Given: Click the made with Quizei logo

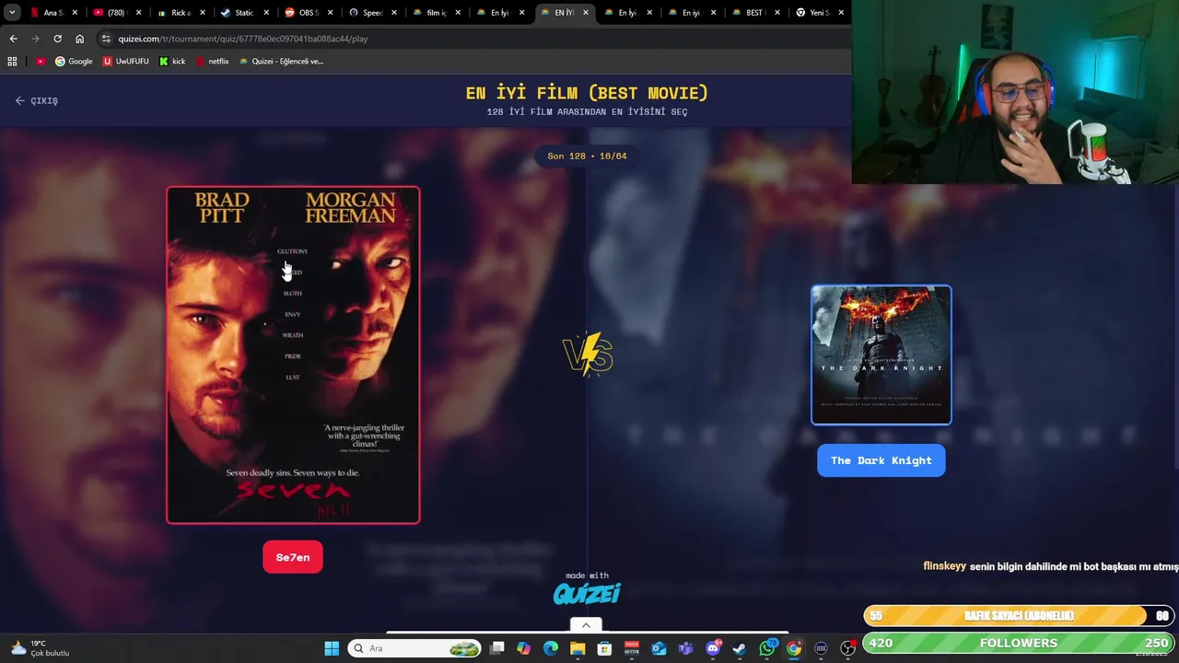Looking at the screenshot, I should coord(587,589).
